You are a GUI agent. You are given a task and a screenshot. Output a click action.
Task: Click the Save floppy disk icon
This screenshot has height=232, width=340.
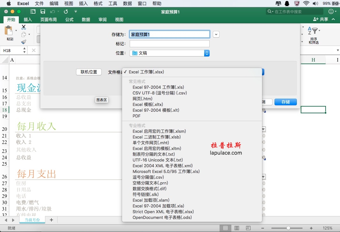tap(43, 11)
